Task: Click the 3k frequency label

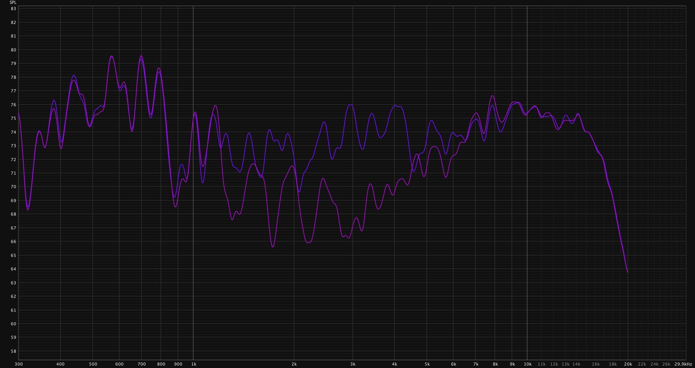Action: click(353, 364)
